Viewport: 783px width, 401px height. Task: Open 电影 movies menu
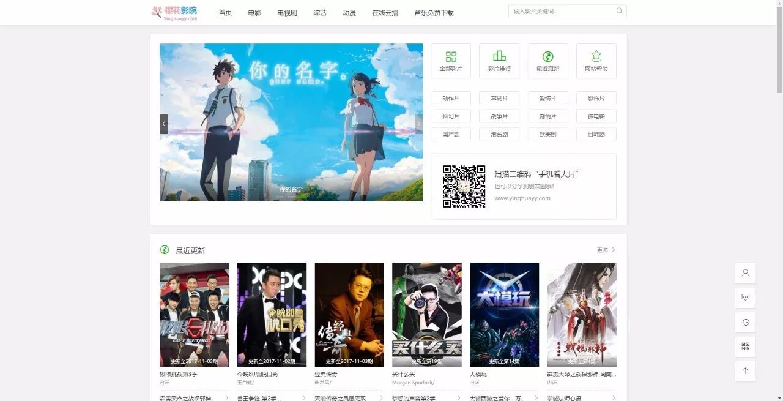click(254, 12)
